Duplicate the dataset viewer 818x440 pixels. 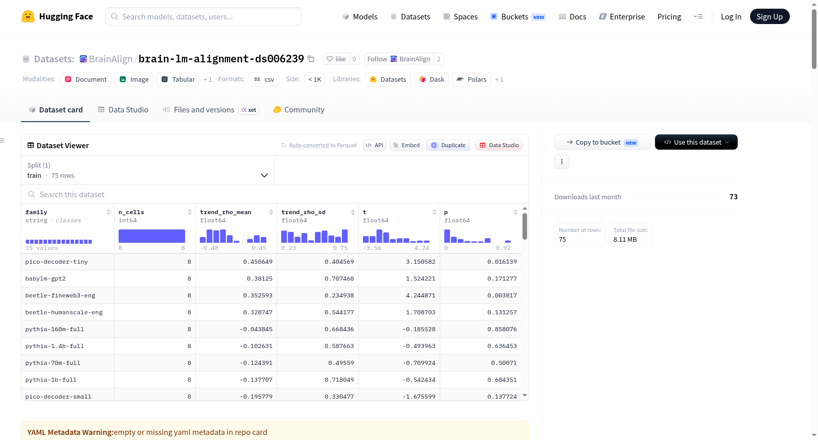click(448, 145)
